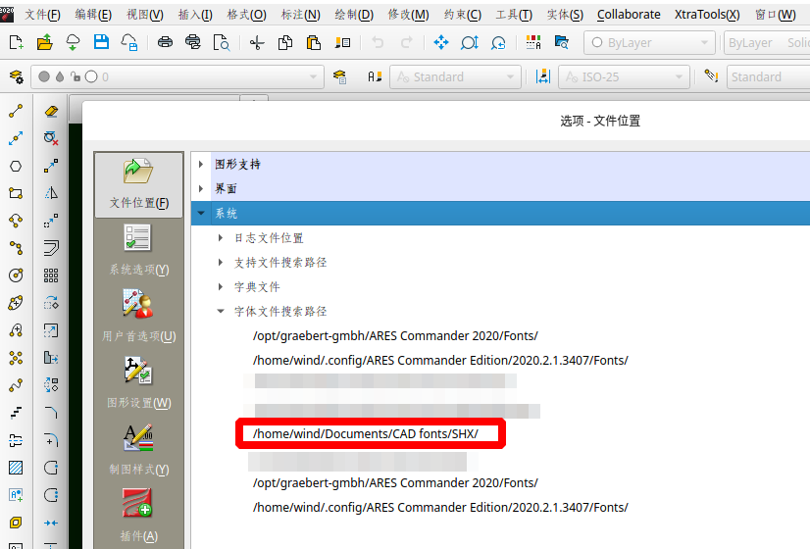Open the 格式(O) menu
This screenshot has height=549, width=810.
[247, 15]
